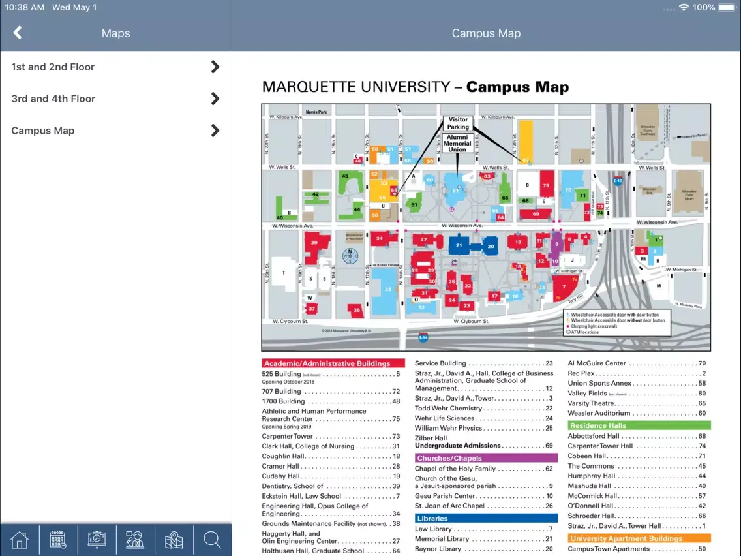Tap the I-94 highway shield on map
This screenshot has width=741, height=556.
coord(423,337)
